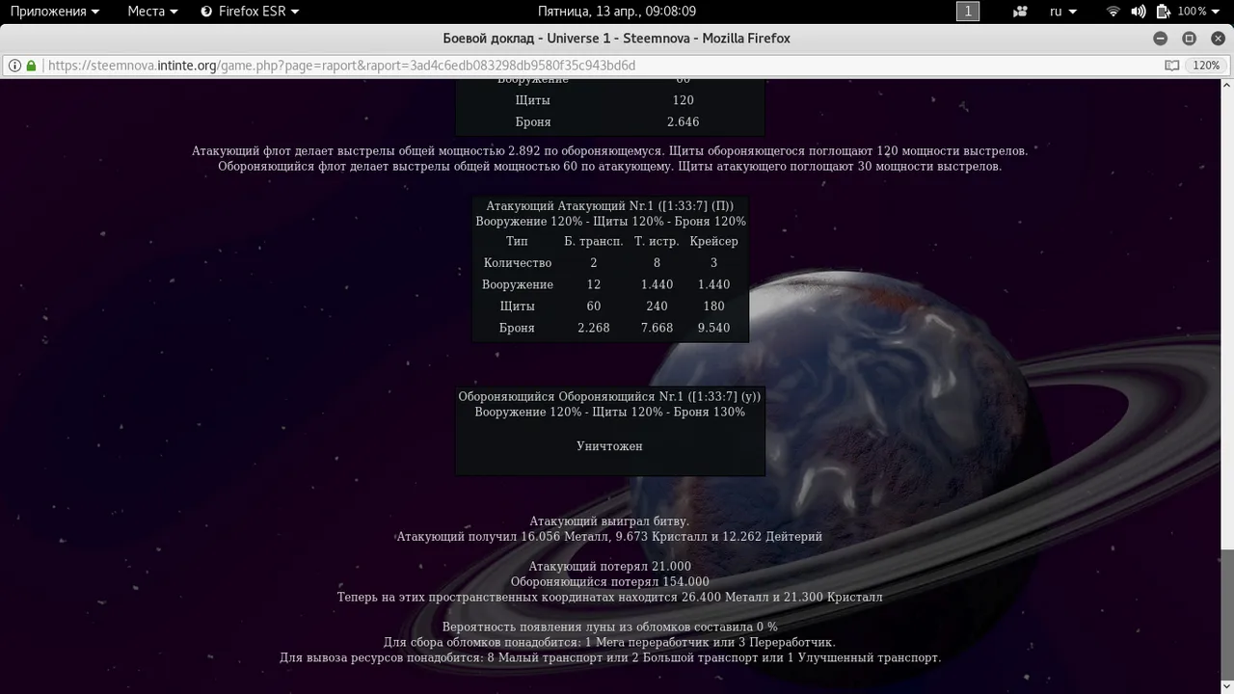This screenshot has width=1234, height=694.
Task: Click the green padlock secure connection icon
Action: point(31,66)
